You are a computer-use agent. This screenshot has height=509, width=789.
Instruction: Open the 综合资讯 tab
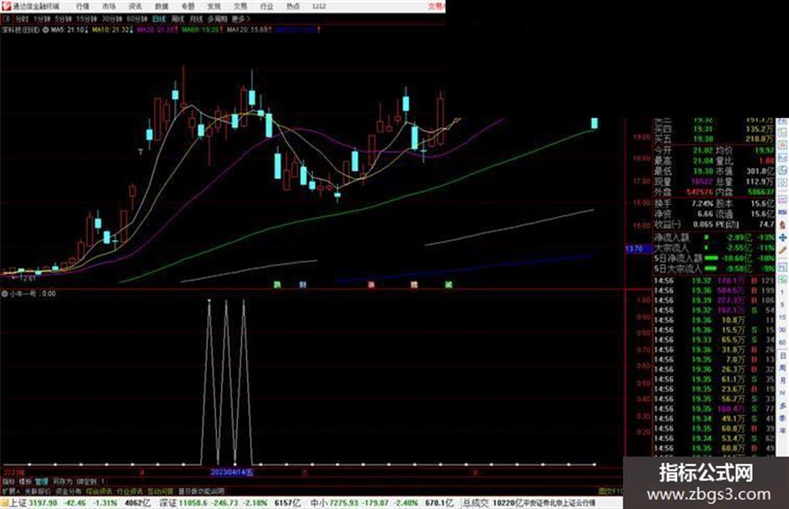click(x=99, y=491)
